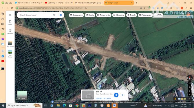Open Directions from the search box
This screenshot has height=108, width=194.
[x=61, y=15]
